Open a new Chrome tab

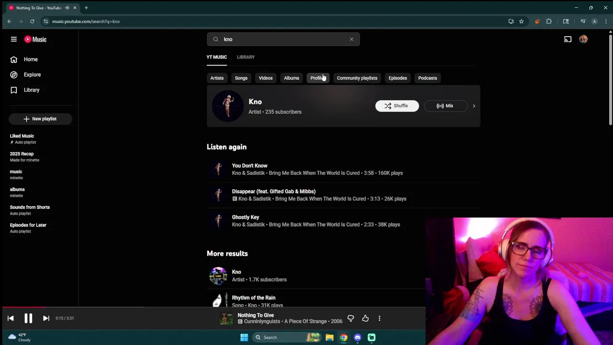86,8
